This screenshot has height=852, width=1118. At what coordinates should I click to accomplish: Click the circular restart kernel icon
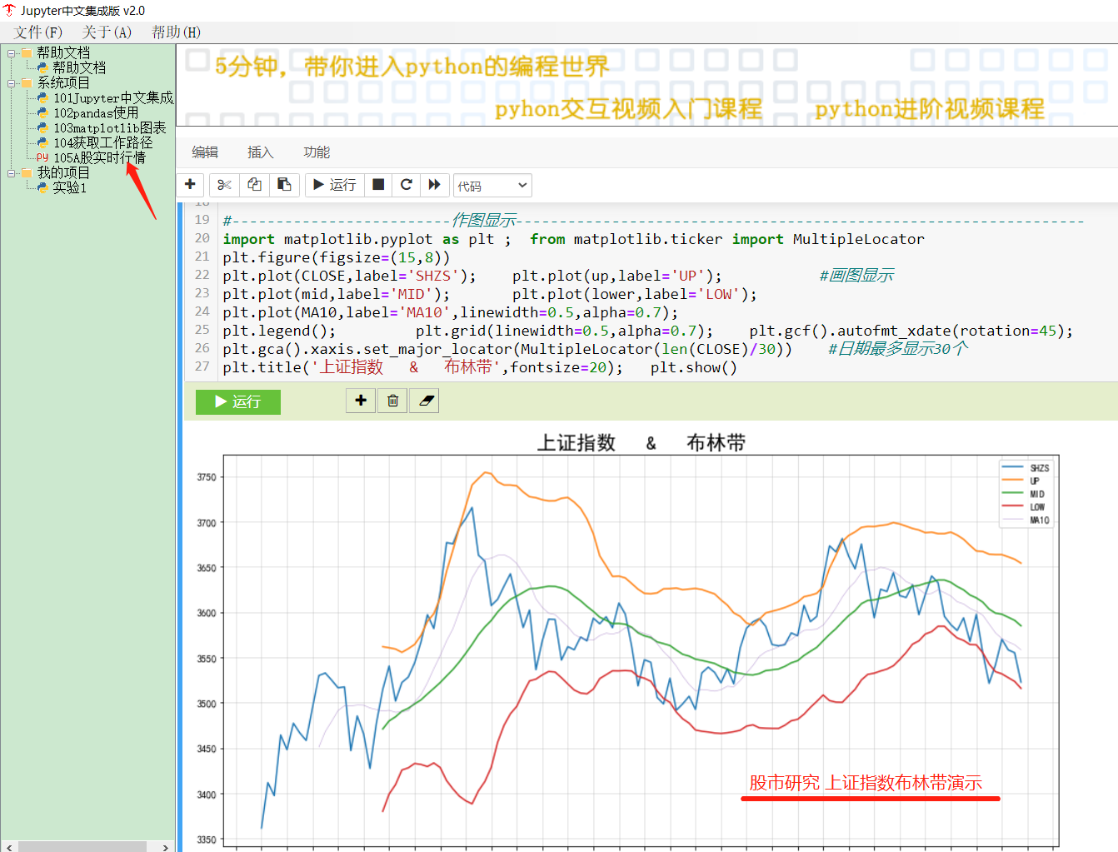407,184
